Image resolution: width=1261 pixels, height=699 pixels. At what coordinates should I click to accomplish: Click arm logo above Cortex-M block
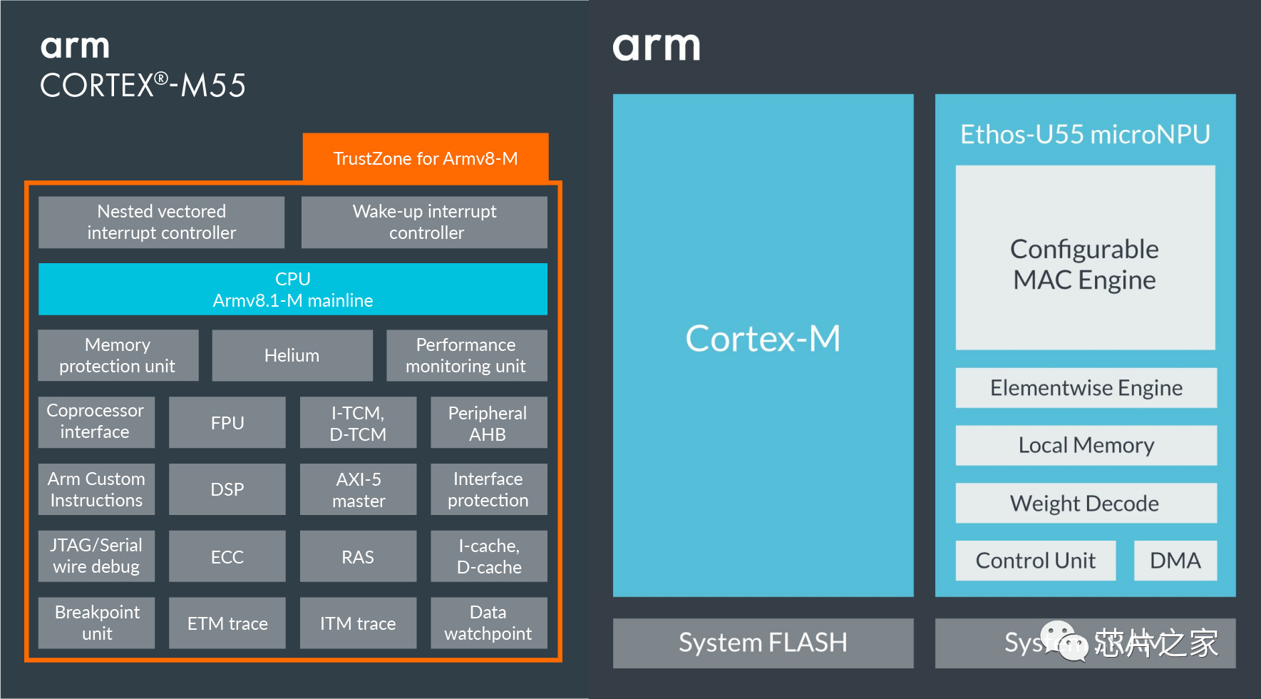point(657,46)
